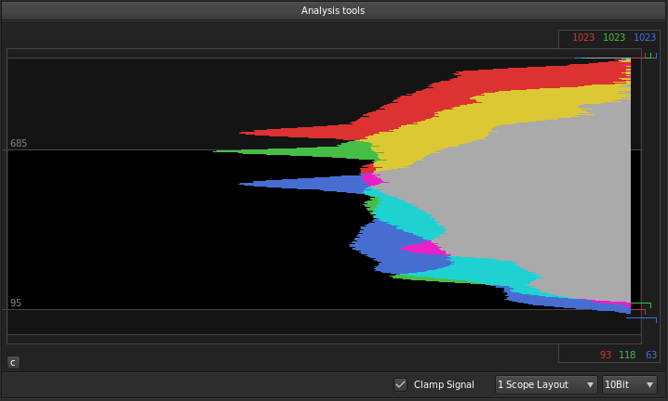Uncheck the Clamp Signal checkbox
The height and width of the screenshot is (401, 668).
pos(400,384)
